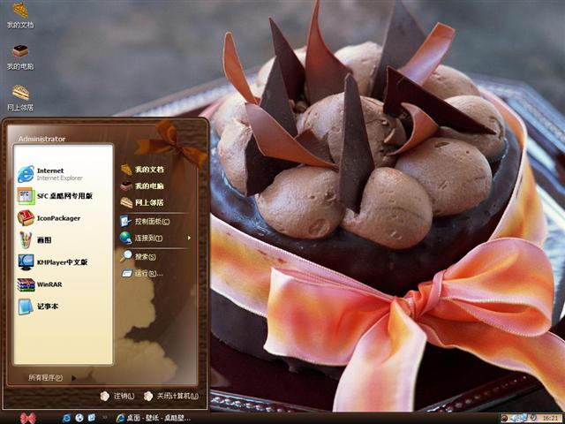This screenshot has height=424, width=565.
Task: Click the third quick launch icon
Action: click(x=92, y=418)
